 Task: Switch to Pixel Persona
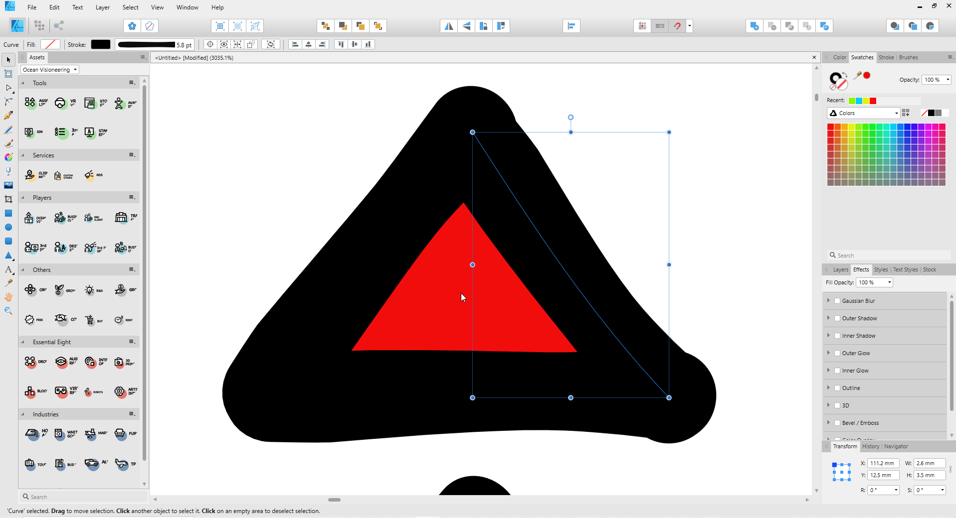pyautogui.click(x=39, y=25)
